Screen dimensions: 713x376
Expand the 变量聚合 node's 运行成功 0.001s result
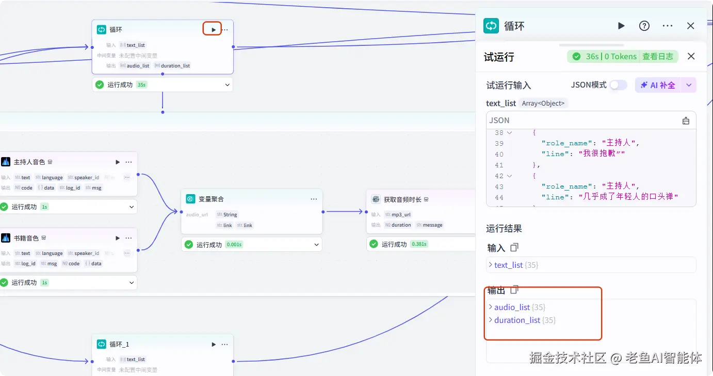tap(317, 245)
